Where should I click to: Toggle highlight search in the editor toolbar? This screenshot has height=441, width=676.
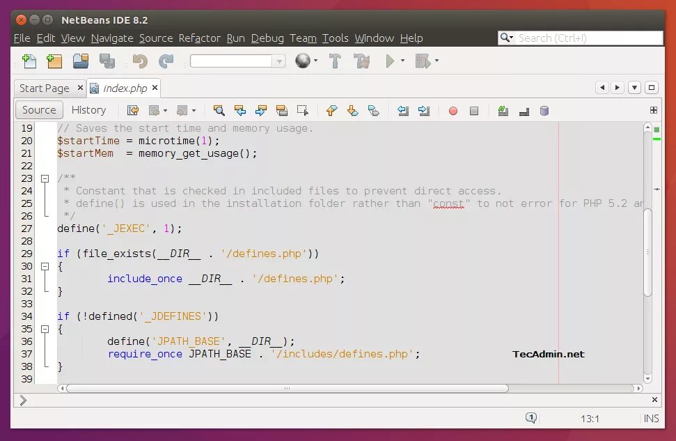[281, 110]
